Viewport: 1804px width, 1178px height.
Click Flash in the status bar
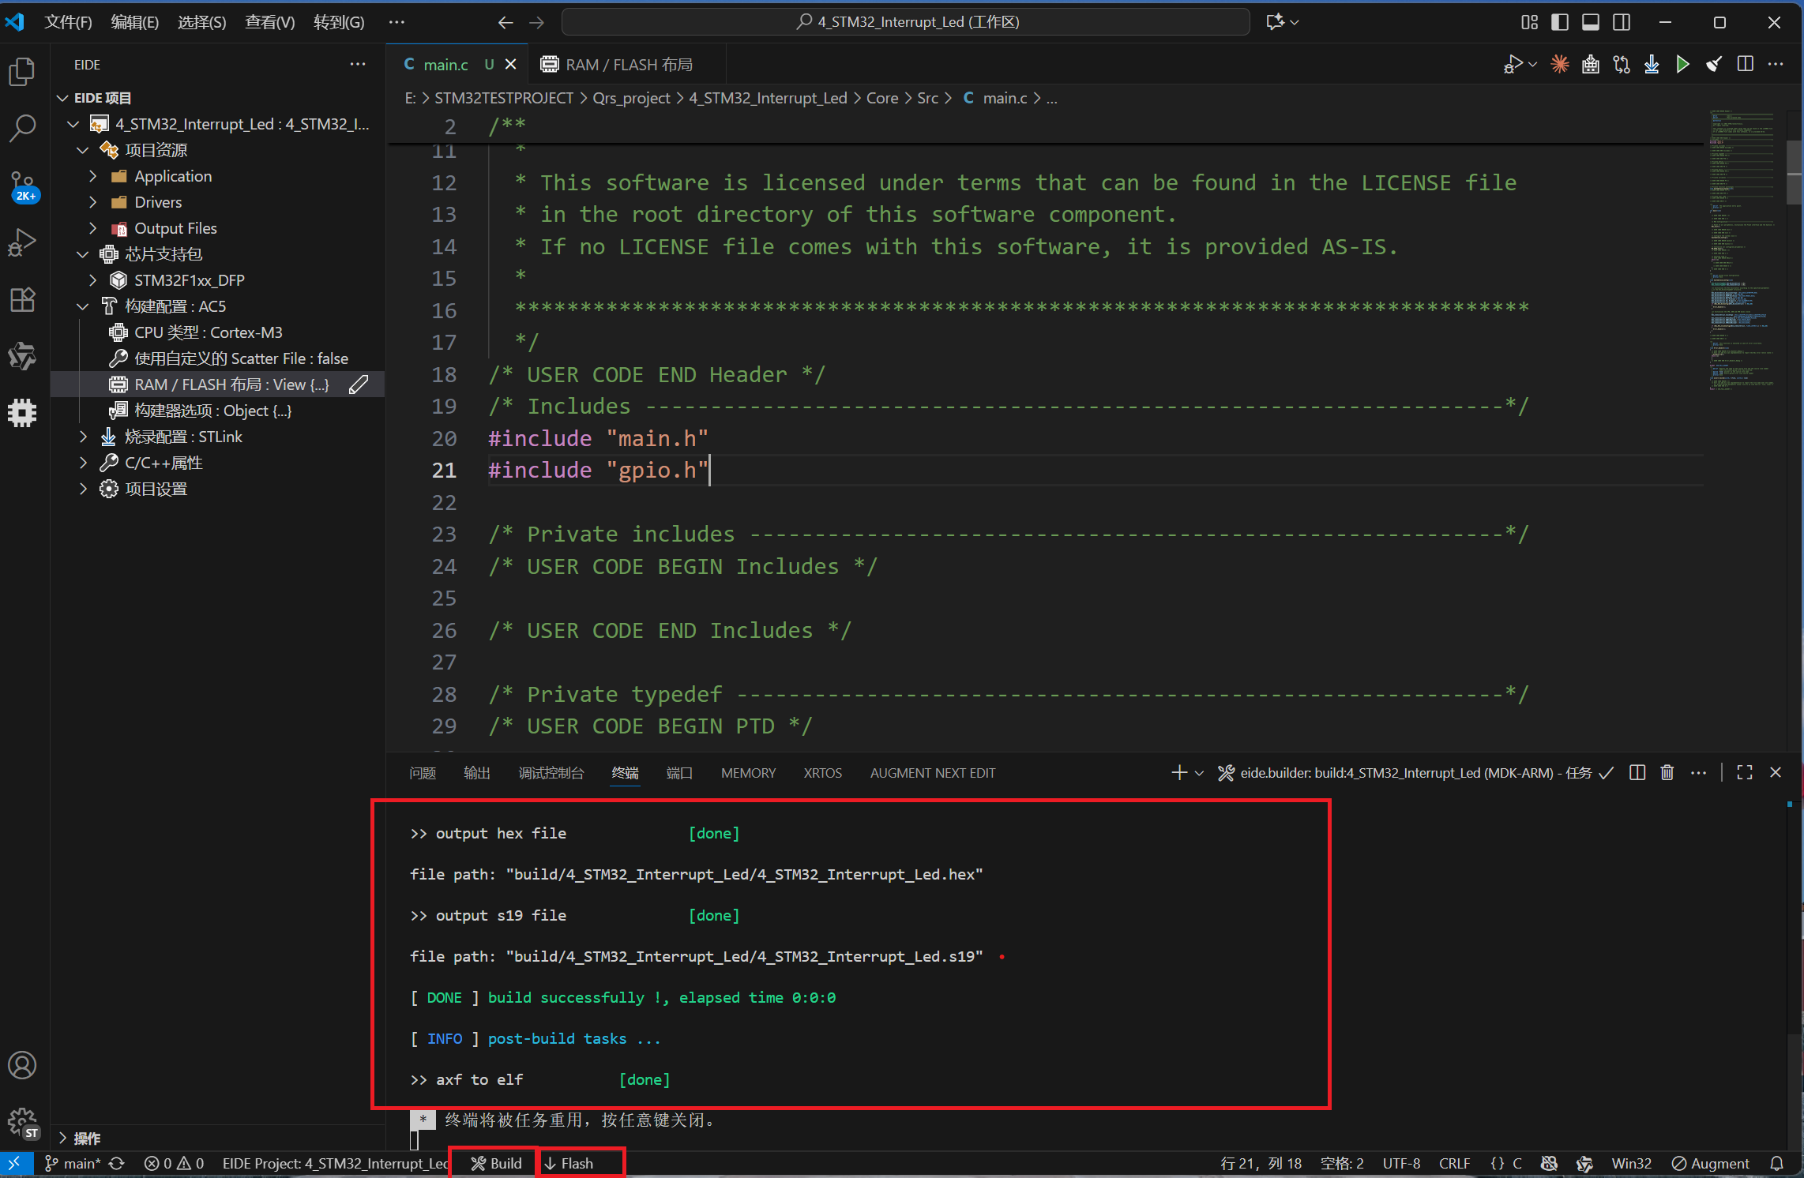pos(570,1163)
